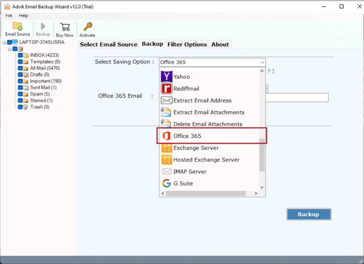Uncheck the Templates (0) checkbox
364x264 pixels.
(20, 61)
